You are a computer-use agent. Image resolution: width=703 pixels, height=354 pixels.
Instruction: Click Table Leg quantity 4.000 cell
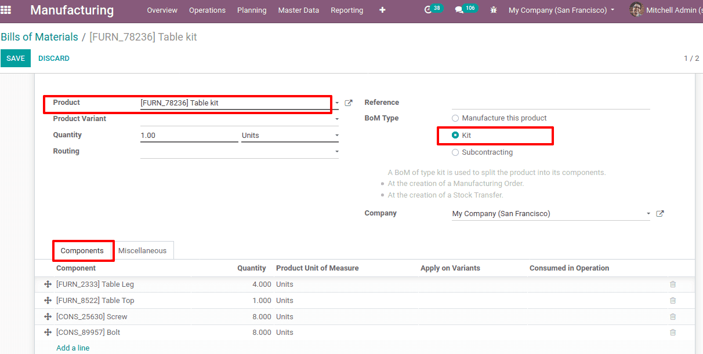pyautogui.click(x=262, y=284)
